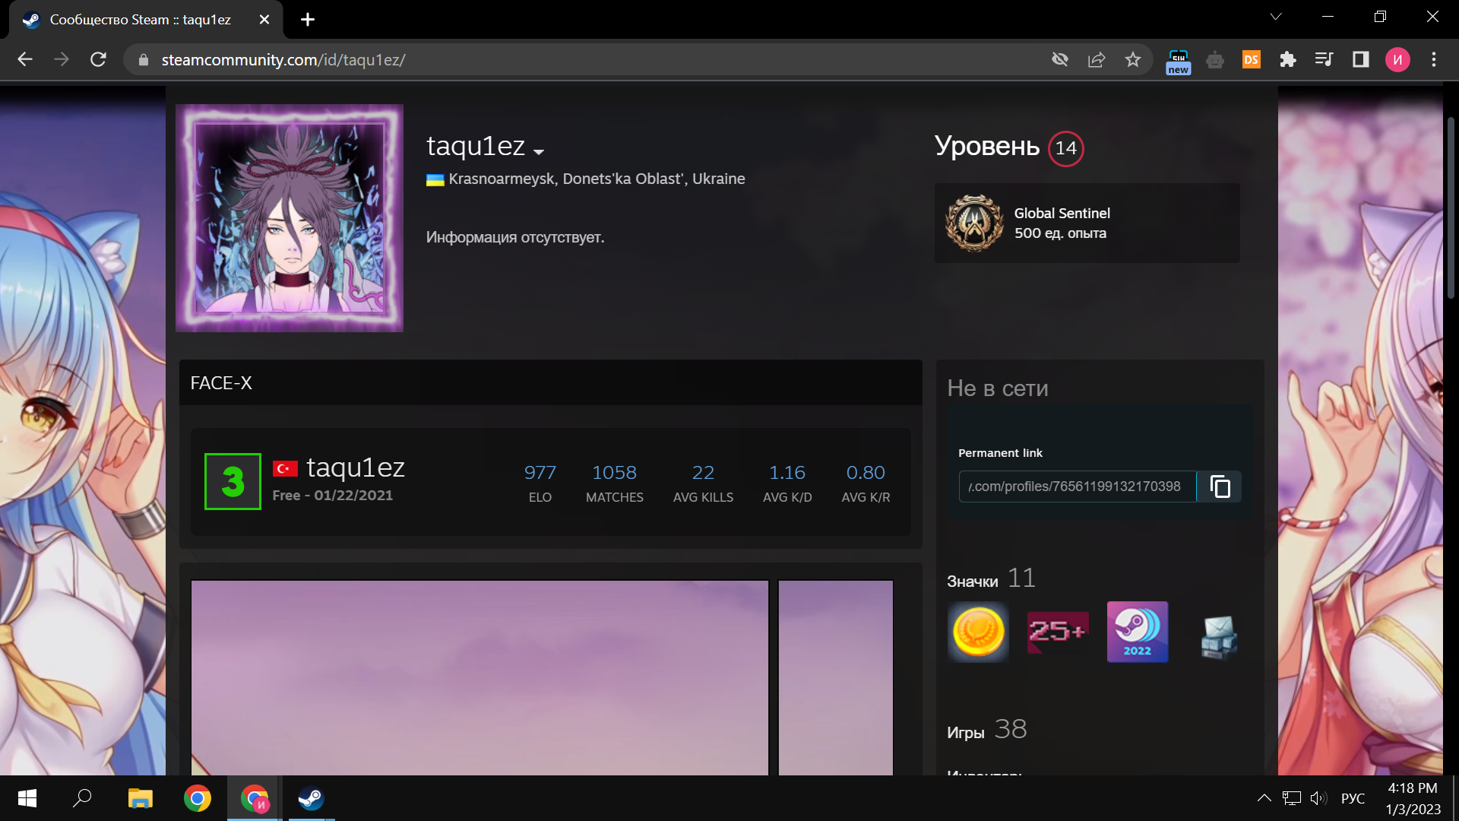Open tab search chevron dropdown
1459x821 pixels.
pos(1276,17)
